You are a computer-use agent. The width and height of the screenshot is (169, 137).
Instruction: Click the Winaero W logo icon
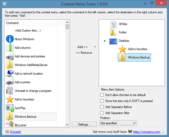(x=130, y=132)
